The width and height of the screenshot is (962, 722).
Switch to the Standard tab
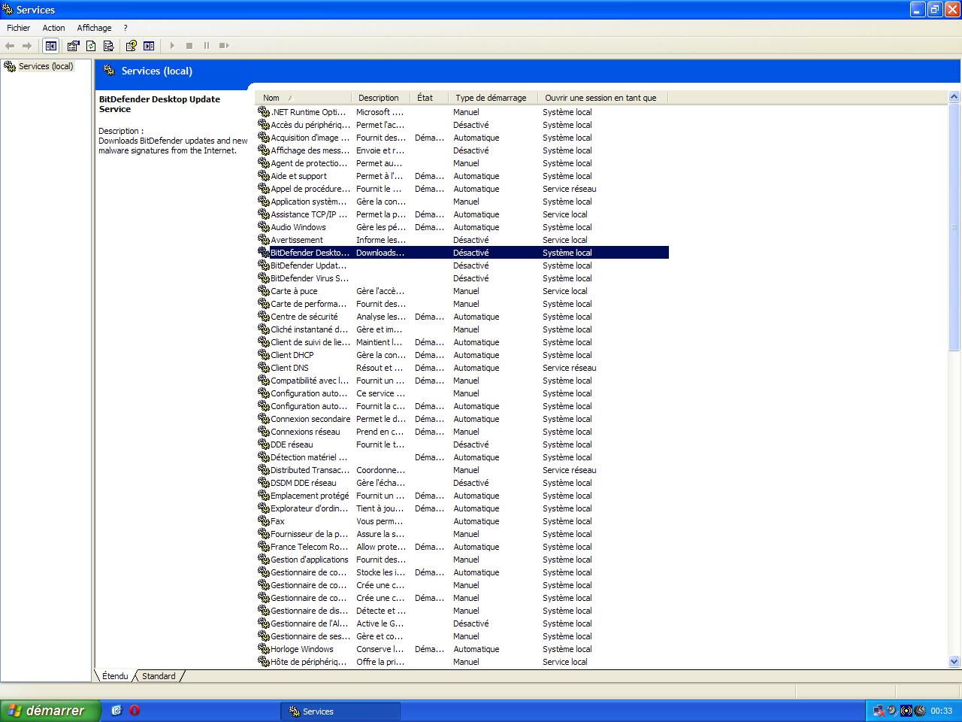point(159,676)
